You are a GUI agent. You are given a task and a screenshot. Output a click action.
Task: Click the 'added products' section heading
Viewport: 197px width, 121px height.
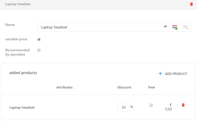point(23,73)
